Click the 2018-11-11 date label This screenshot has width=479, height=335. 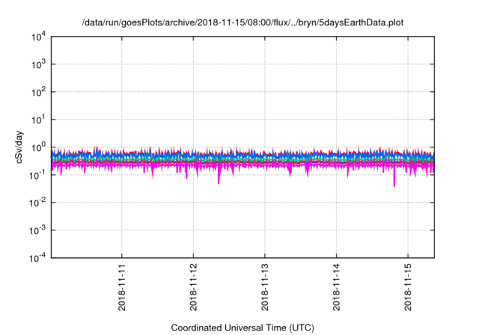(x=121, y=287)
